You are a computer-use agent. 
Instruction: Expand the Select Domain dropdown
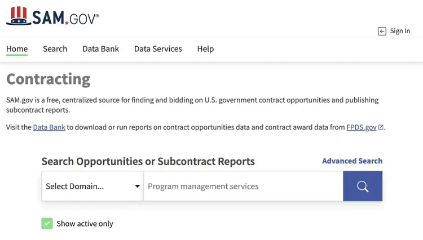pos(92,186)
